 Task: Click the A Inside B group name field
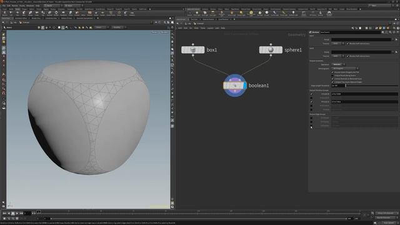pos(364,94)
